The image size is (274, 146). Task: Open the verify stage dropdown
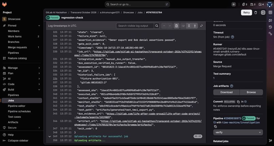(x=238, y=132)
